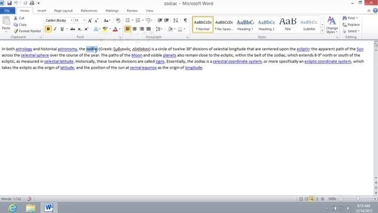Open Word Help question mark icon

[x=375, y=11]
